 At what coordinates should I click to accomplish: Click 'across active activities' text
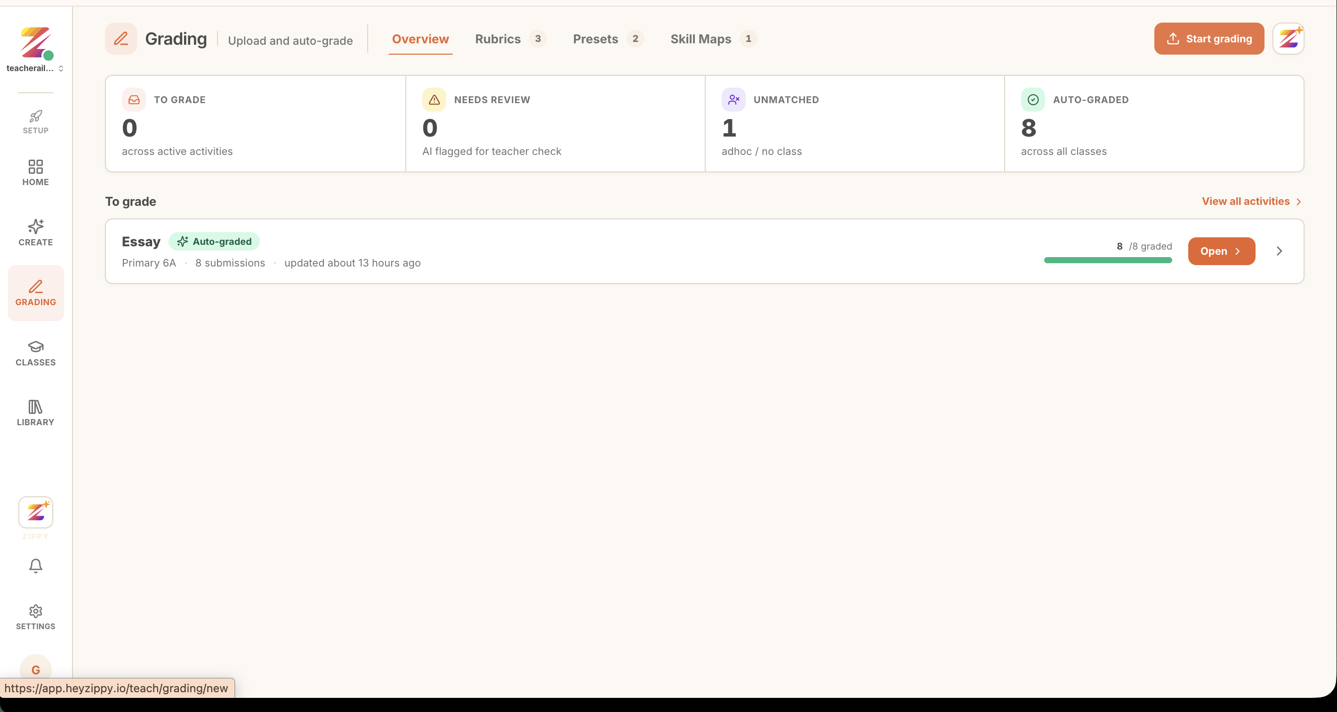(177, 152)
